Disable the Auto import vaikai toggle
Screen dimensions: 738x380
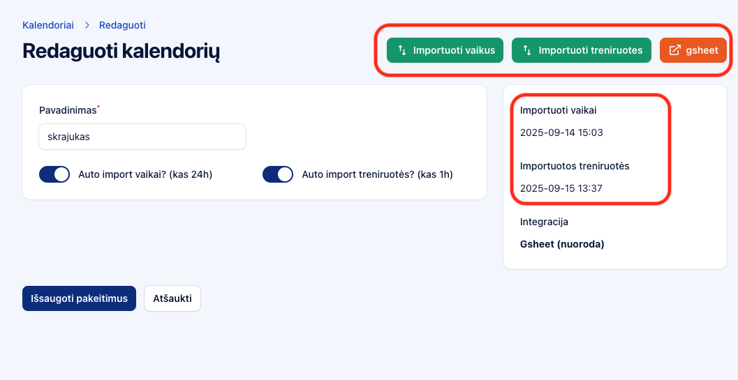coord(54,174)
